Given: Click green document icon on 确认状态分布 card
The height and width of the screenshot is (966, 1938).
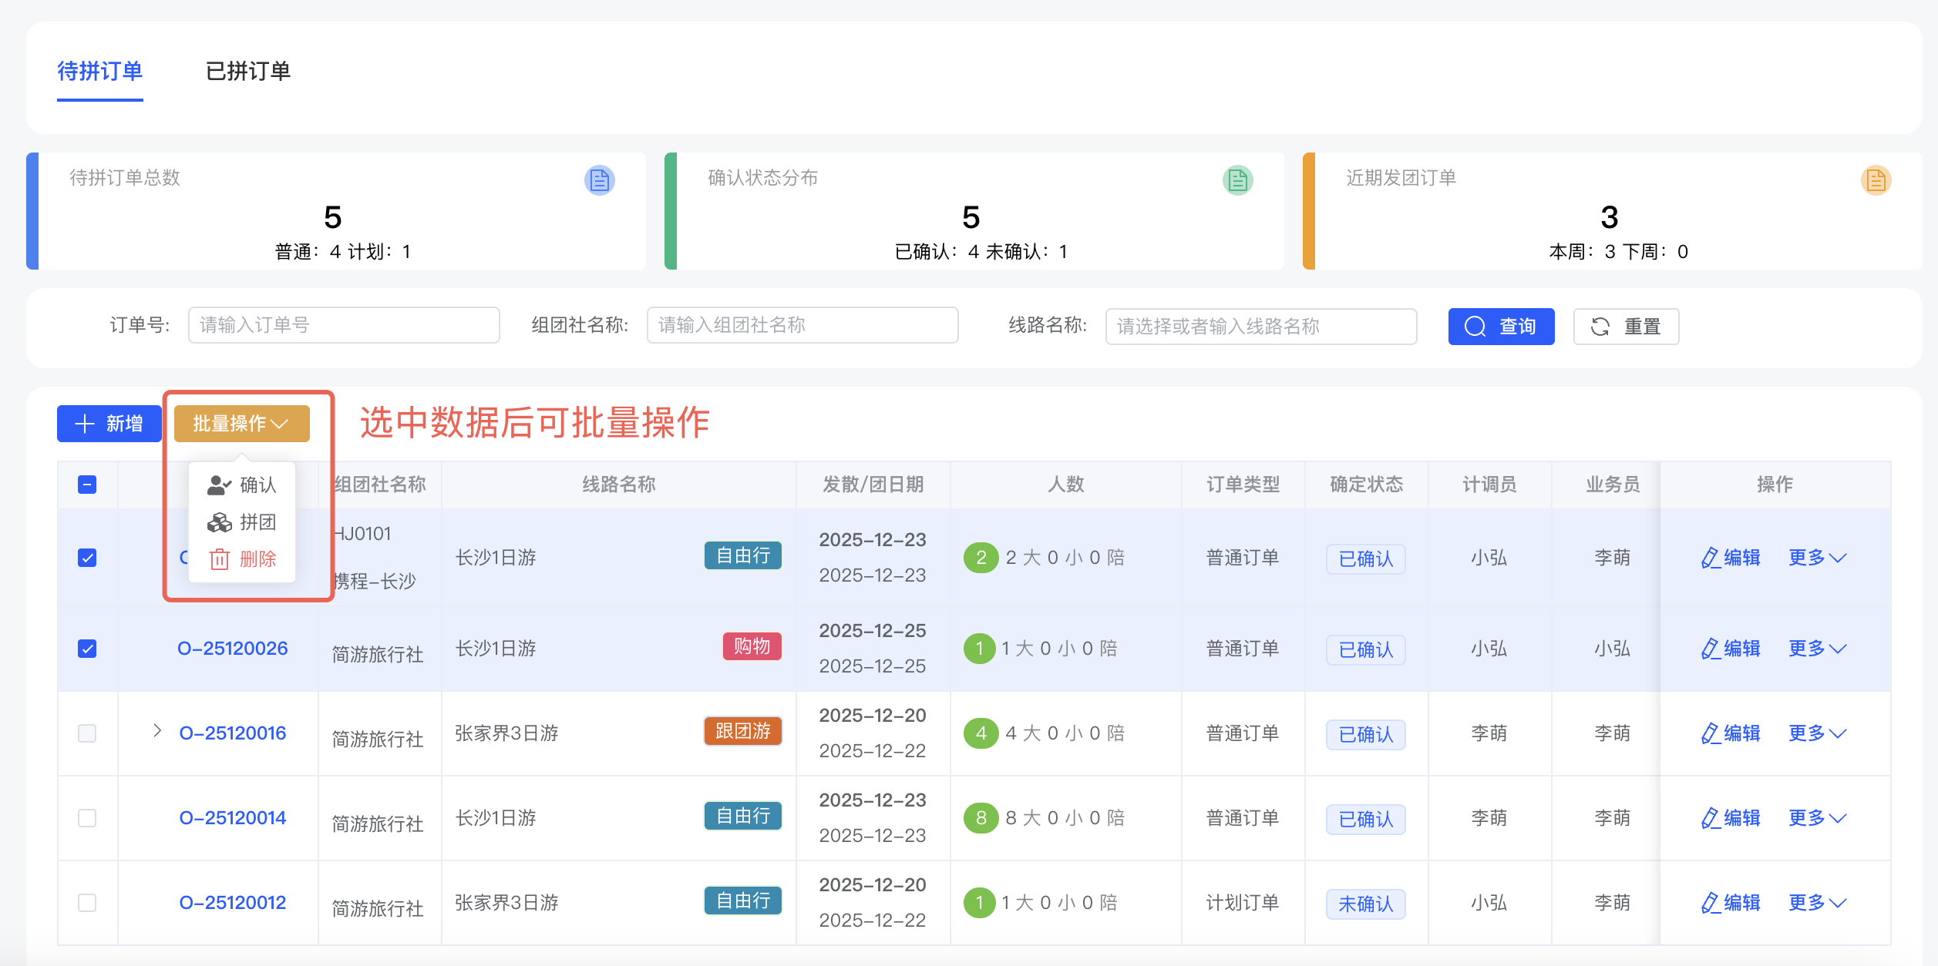Looking at the screenshot, I should [1237, 180].
